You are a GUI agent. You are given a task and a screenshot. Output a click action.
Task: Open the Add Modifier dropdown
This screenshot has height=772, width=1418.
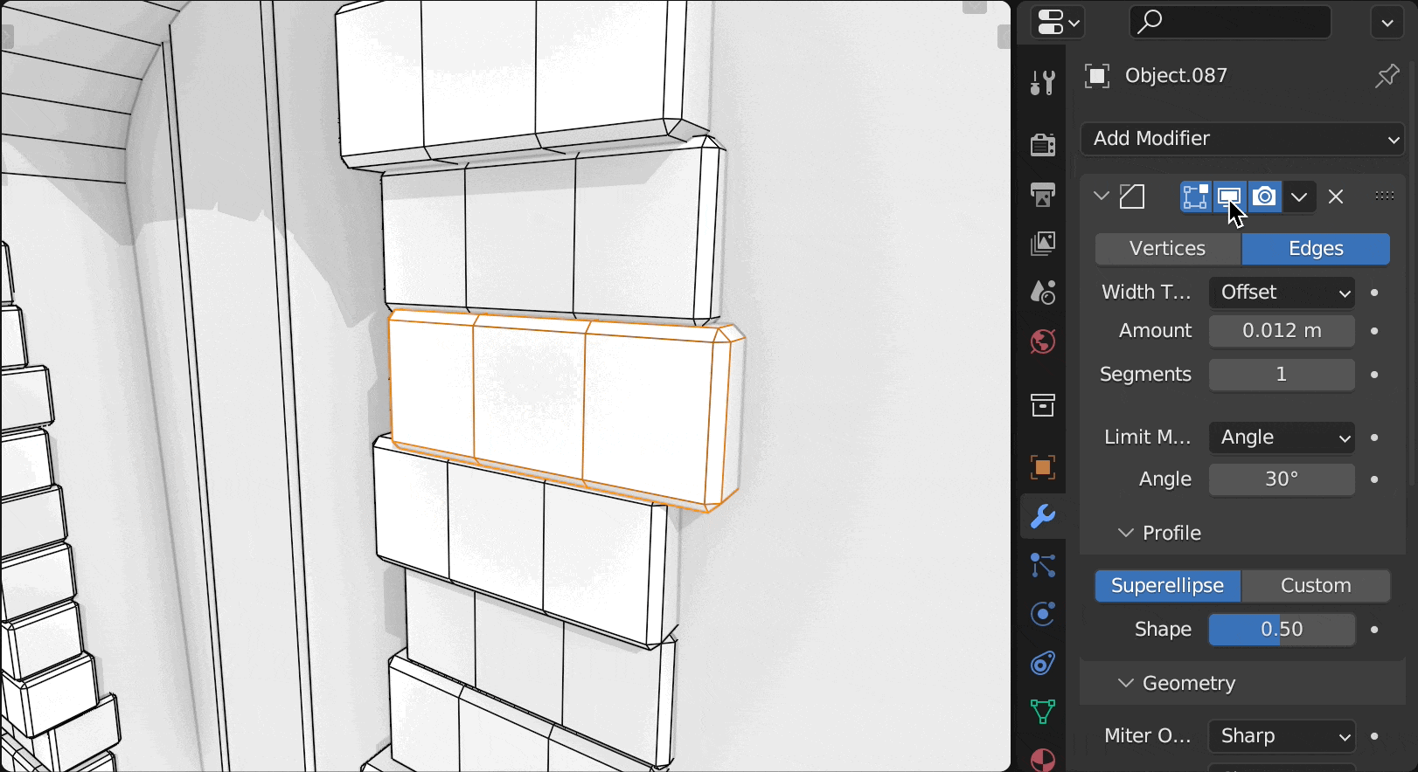1242,139
